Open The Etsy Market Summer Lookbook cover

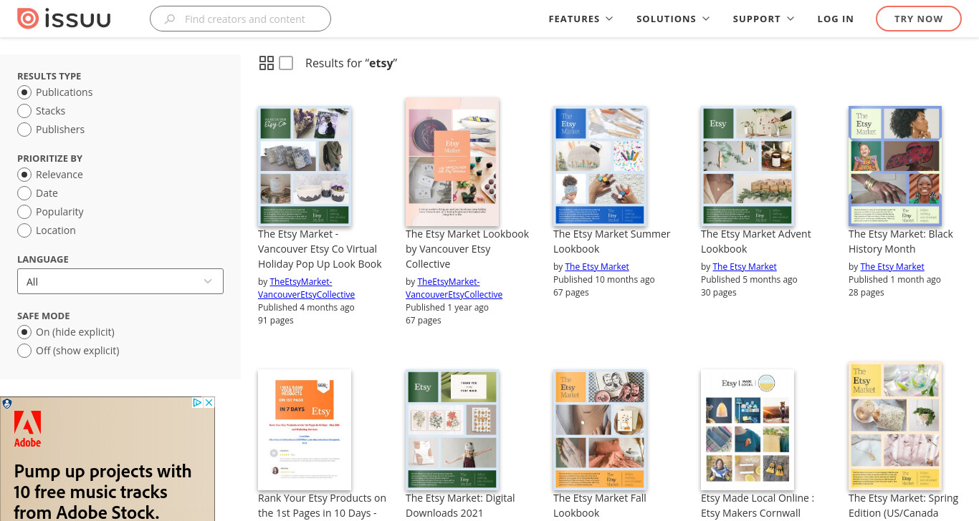(x=600, y=167)
